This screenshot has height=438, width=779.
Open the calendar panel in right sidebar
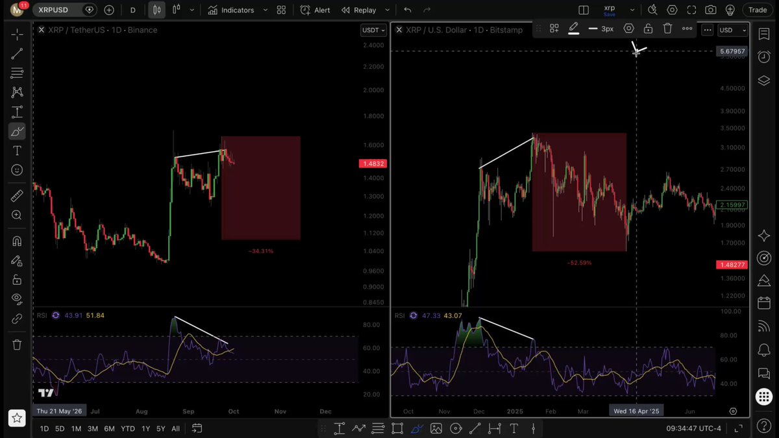(764, 303)
